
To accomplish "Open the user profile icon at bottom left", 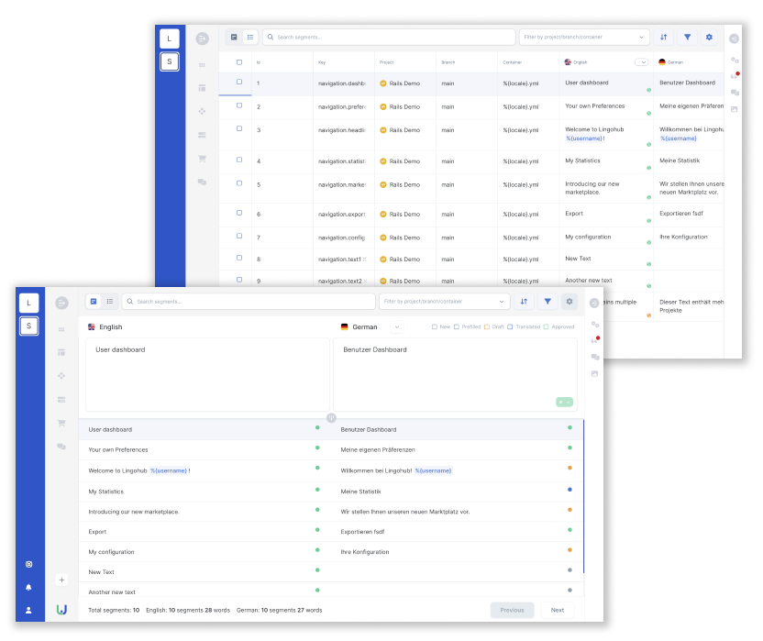I will tap(28, 611).
